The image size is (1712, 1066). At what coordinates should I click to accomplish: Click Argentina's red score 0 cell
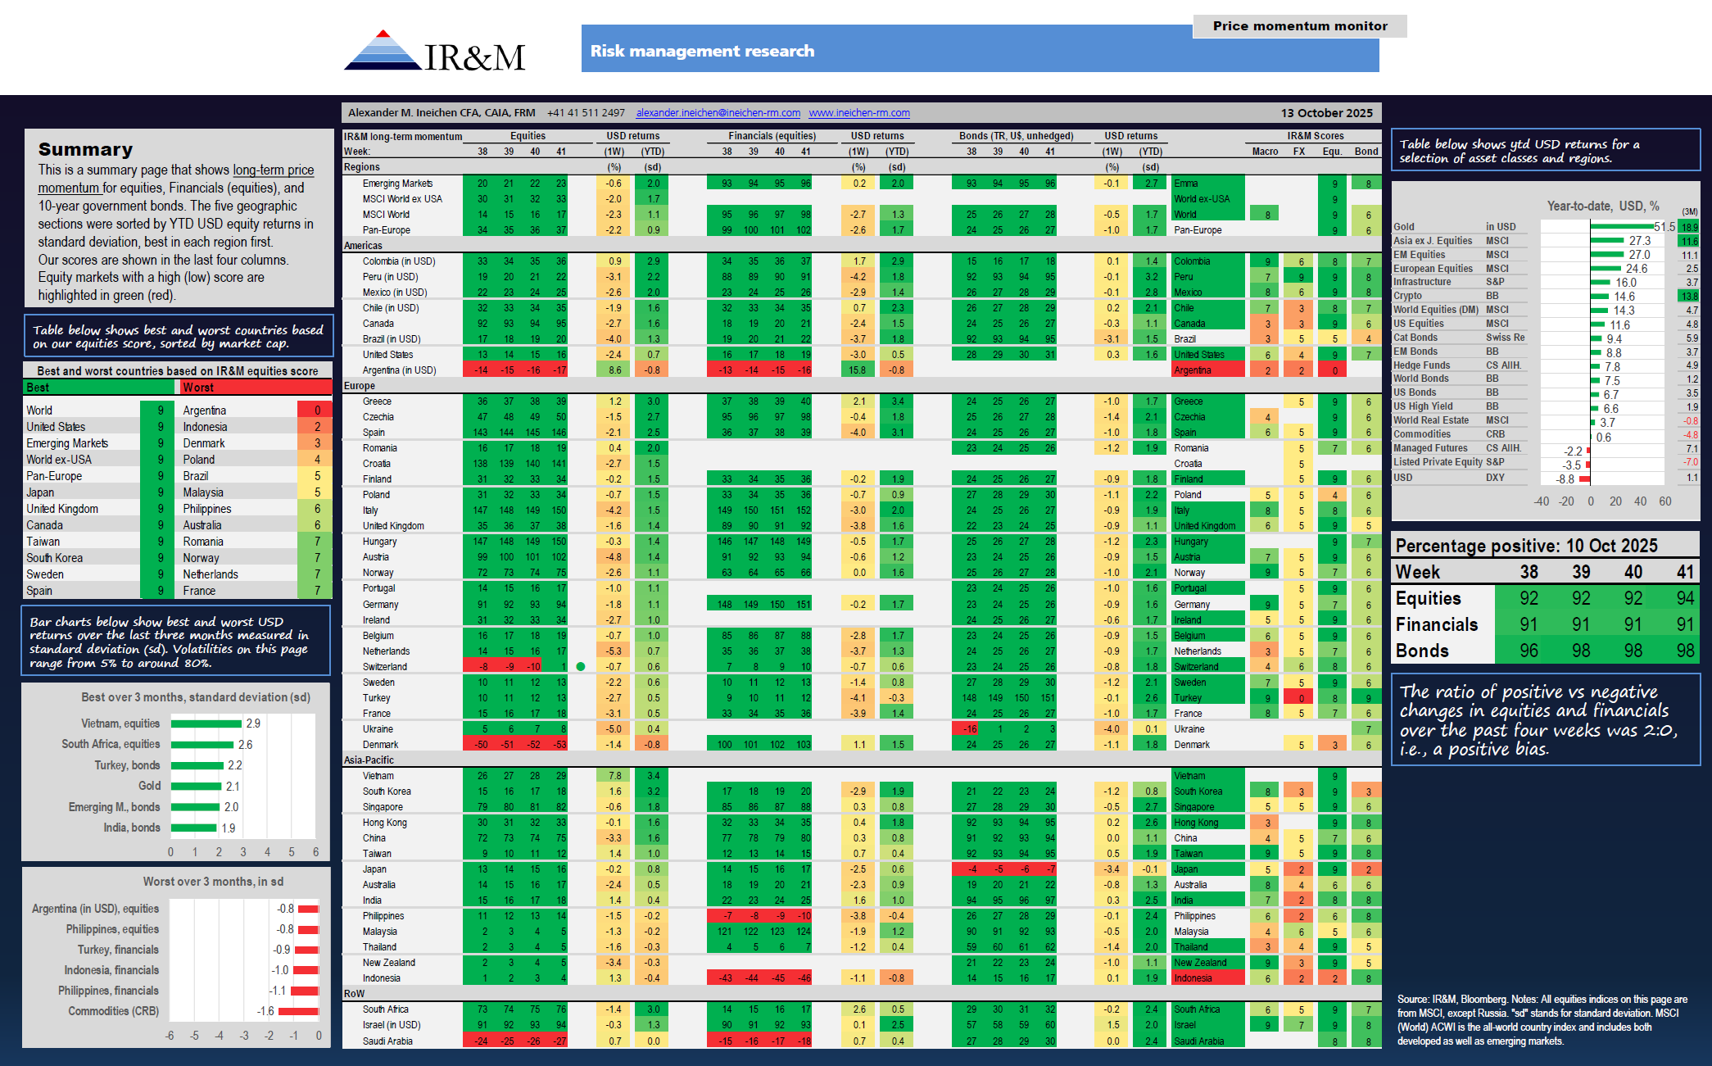click(317, 411)
